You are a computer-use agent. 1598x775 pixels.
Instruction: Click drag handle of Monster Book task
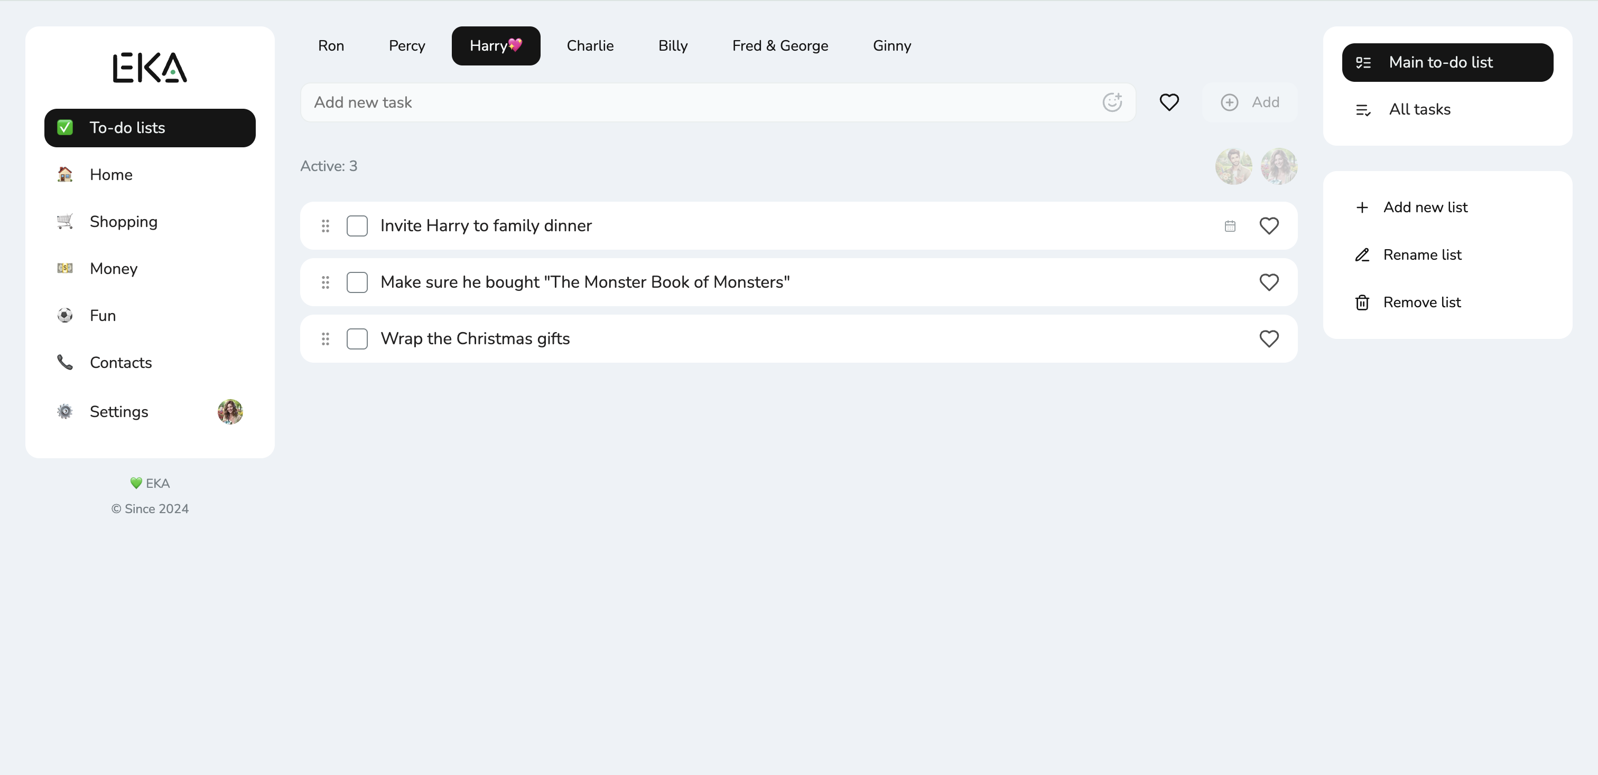[325, 282]
